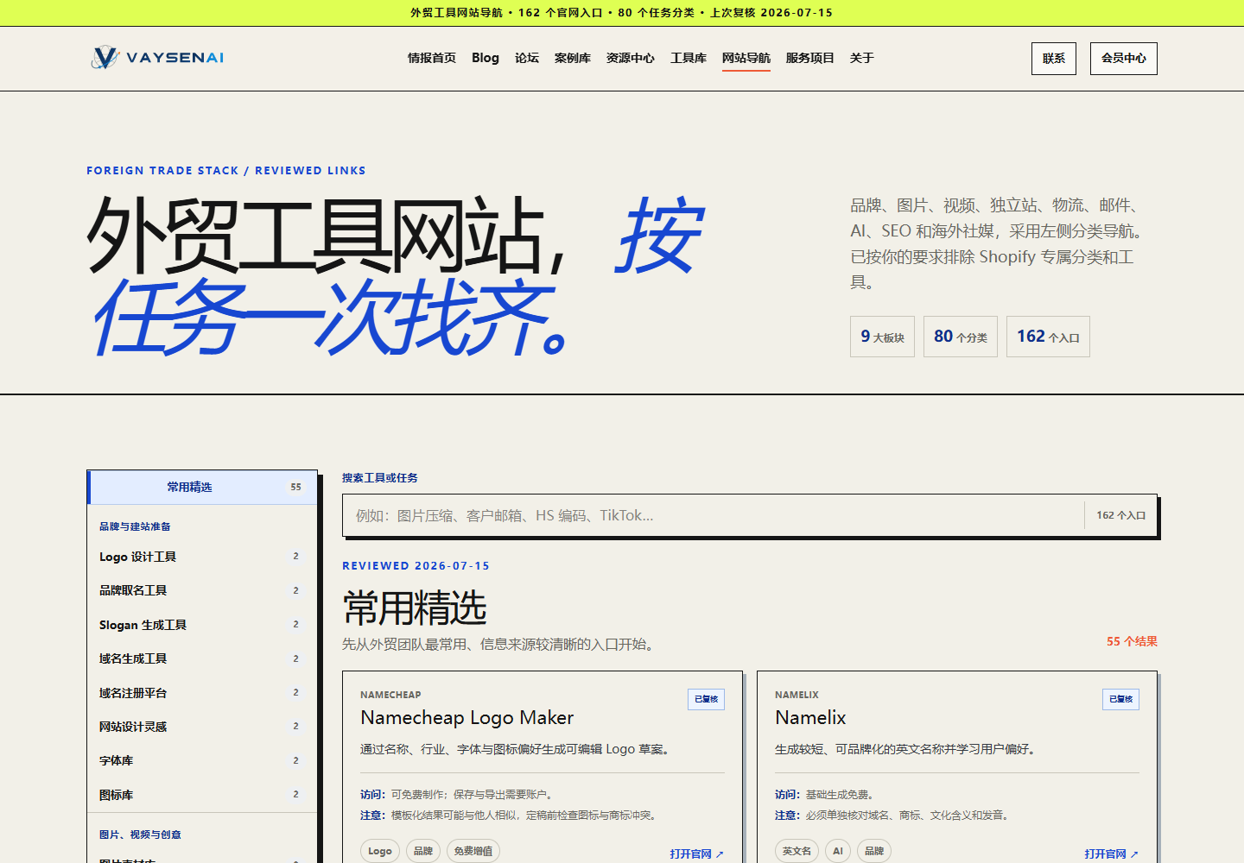Click the 联系 button
The height and width of the screenshot is (863, 1244).
[x=1054, y=59]
